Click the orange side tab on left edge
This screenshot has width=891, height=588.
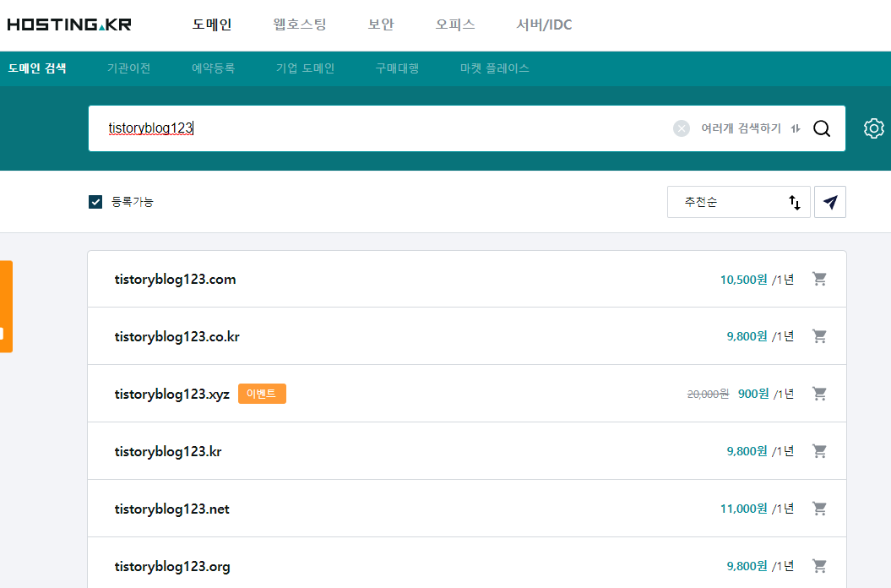point(6,306)
